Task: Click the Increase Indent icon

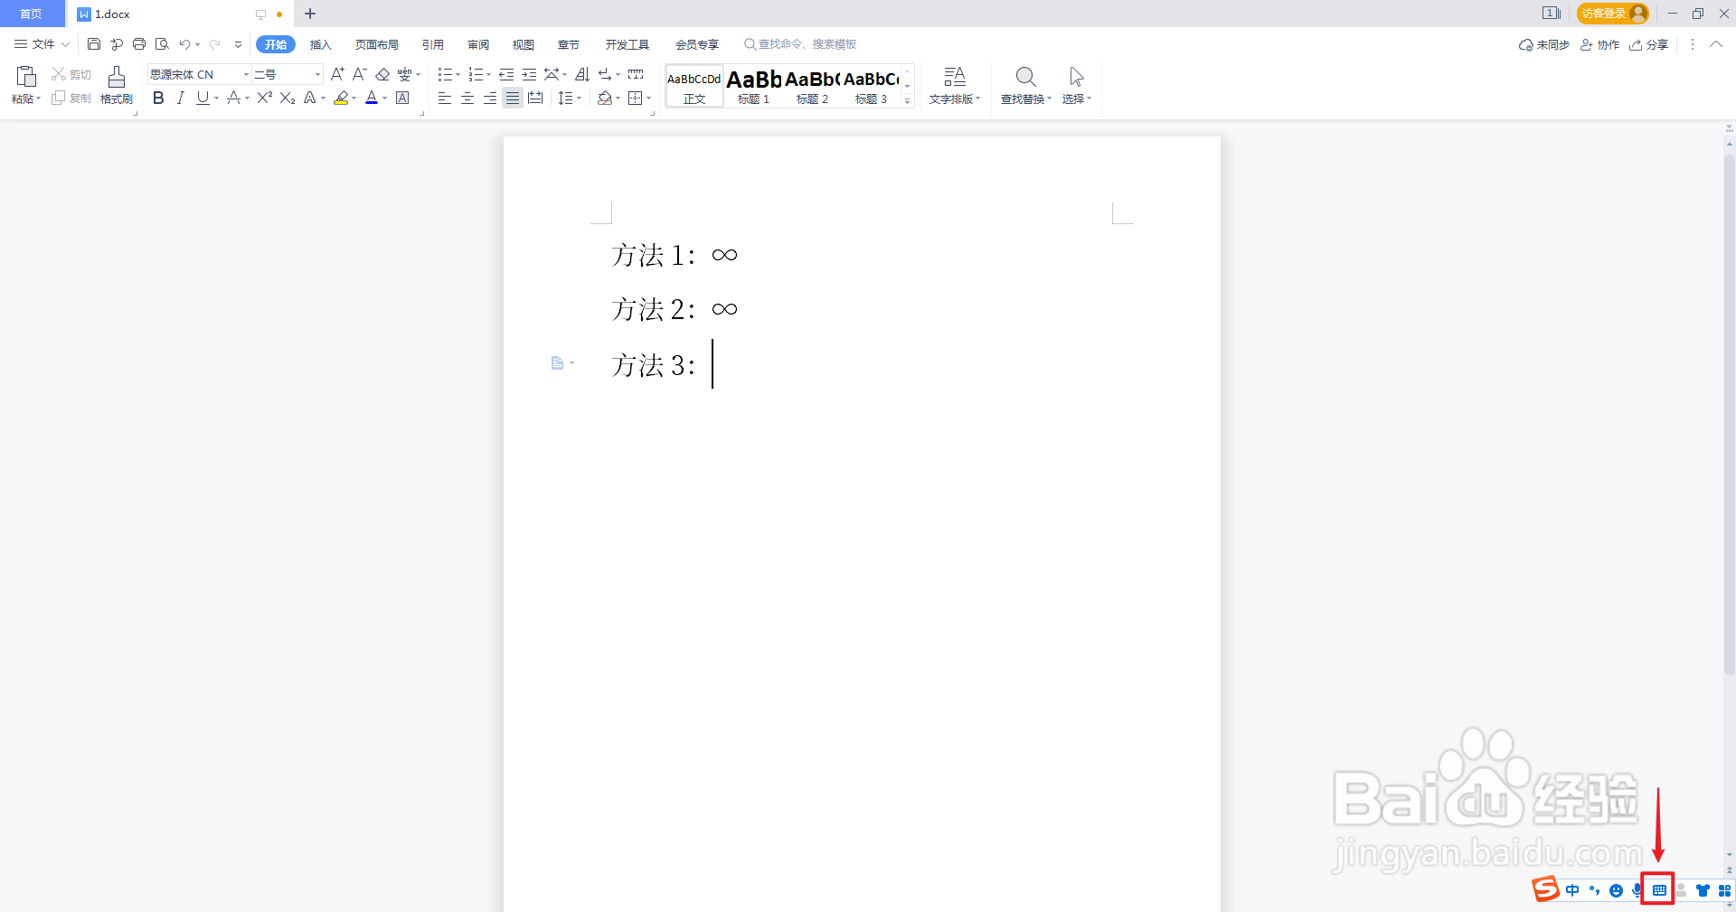Action: (529, 74)
